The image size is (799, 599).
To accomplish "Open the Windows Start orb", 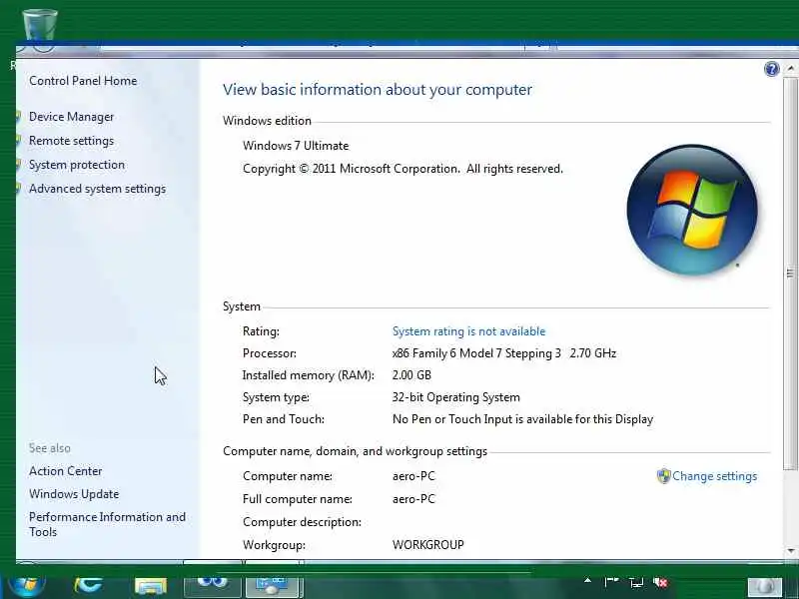I will coord(27,586).
